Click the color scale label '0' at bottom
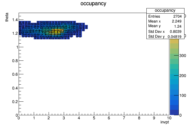This screenshot has width=188, height=128. pos(180,115)
